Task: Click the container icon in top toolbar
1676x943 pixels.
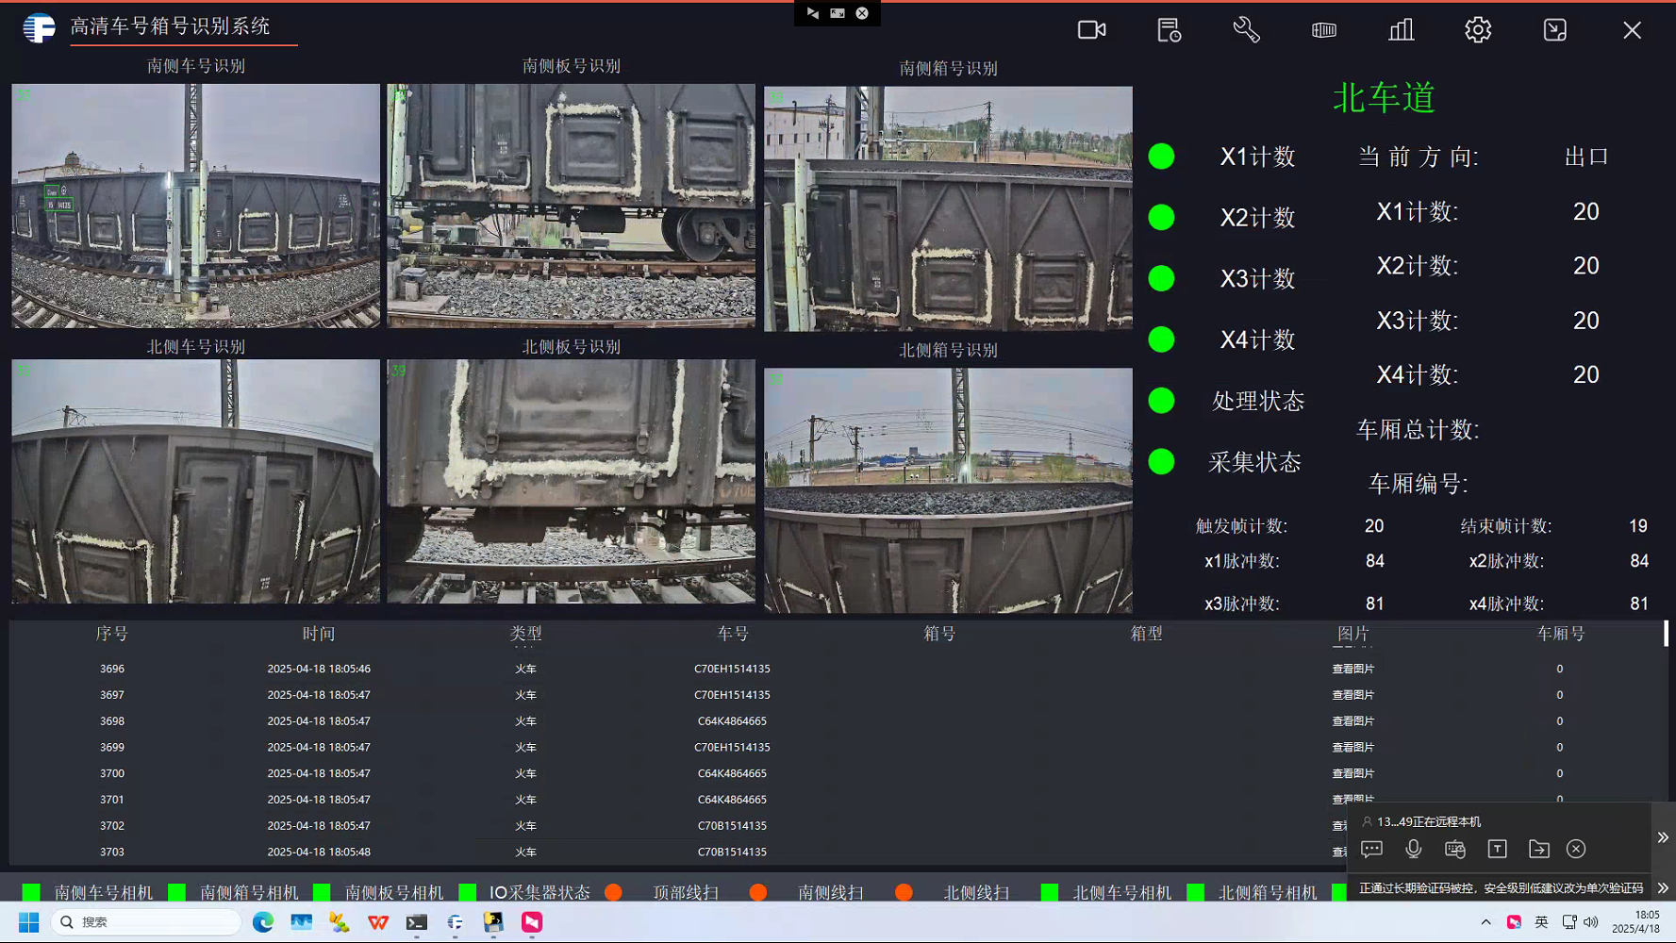Action: click(x=1323, y=30)
